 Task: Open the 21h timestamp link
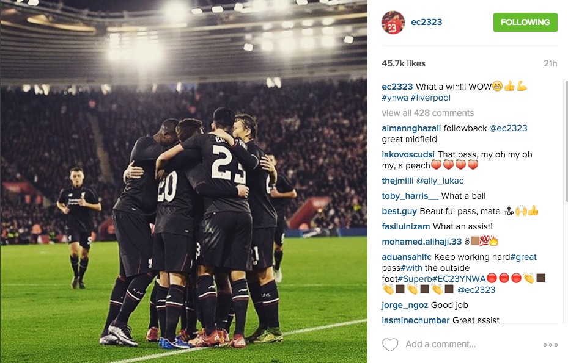550,63
